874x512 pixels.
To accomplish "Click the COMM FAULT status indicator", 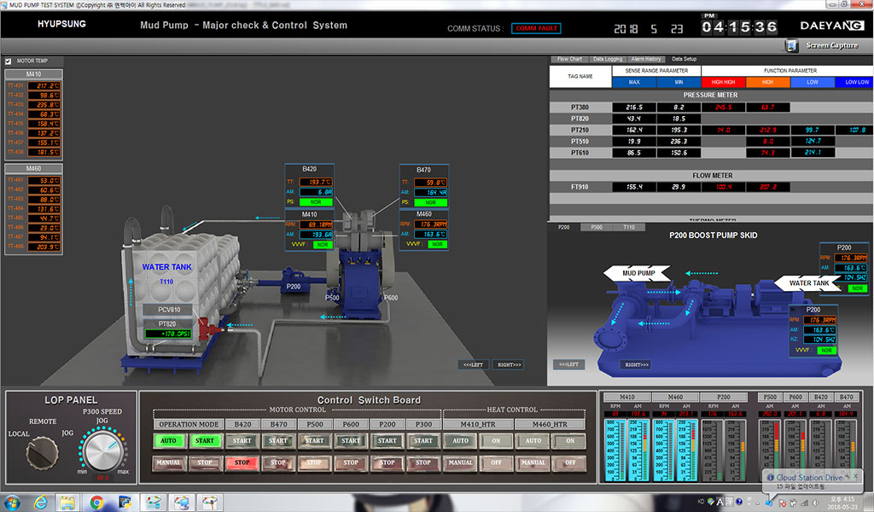I will [x=538, y=28].
